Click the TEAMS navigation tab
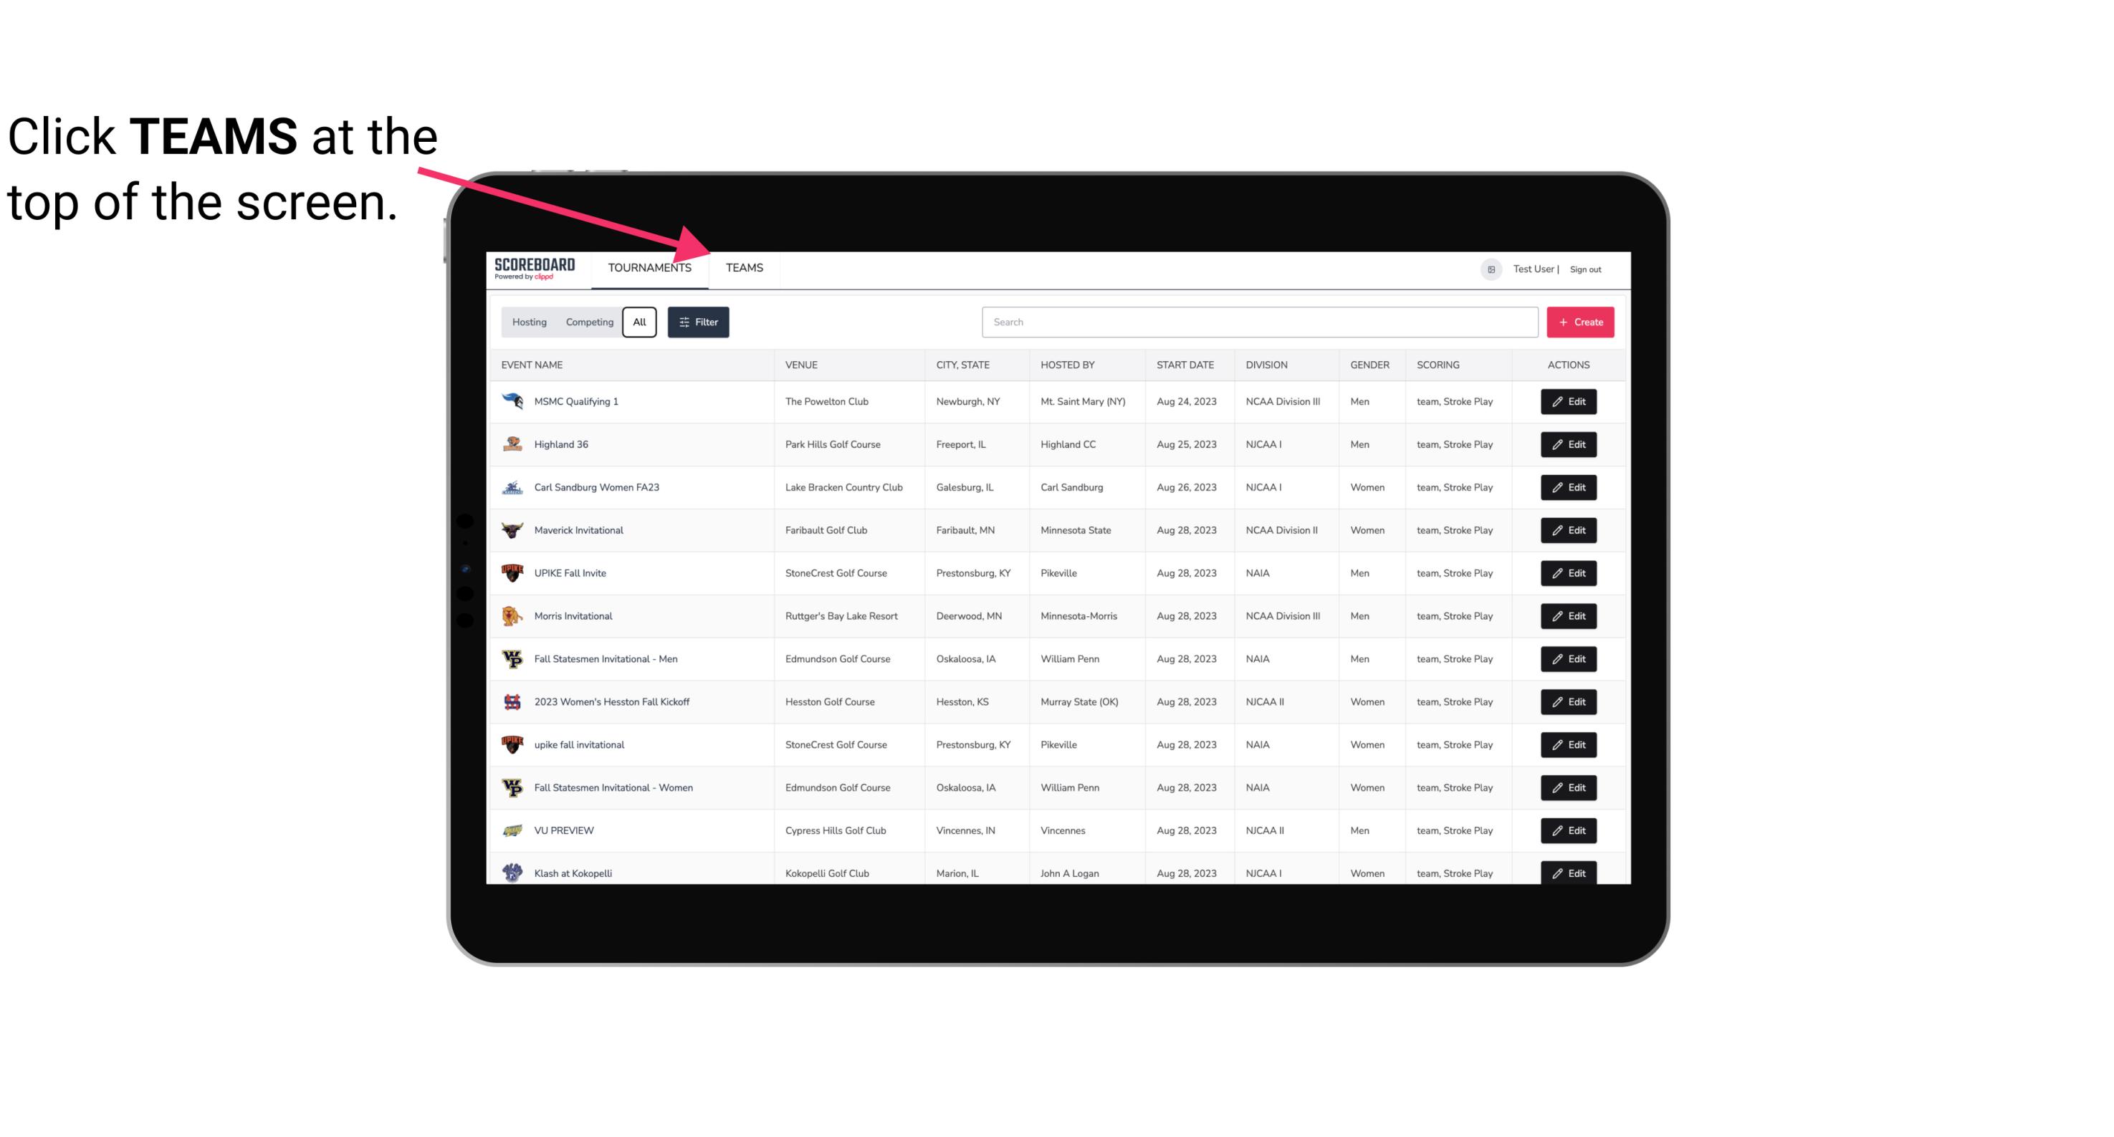The image size is (2114, 1137). pyautogui.click(x=743, y=269)
